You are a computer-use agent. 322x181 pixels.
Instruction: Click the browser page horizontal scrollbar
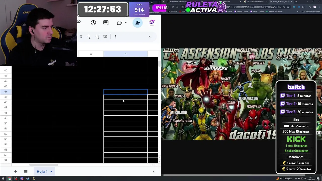point(234,175)
